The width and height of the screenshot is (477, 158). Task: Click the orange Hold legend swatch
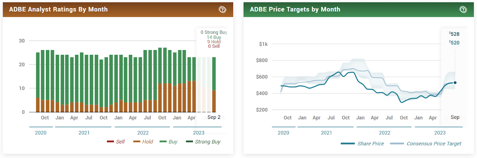137,141
